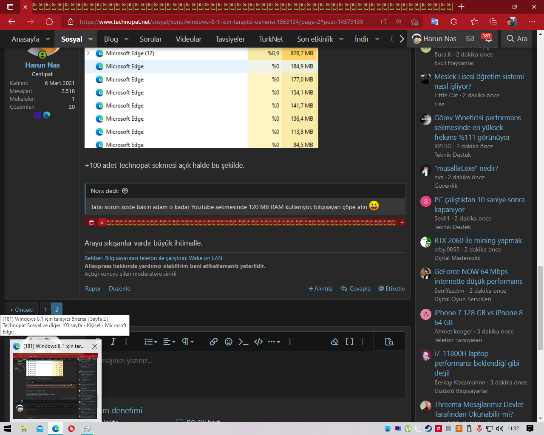Open a new browser tab

pos(462,7)
